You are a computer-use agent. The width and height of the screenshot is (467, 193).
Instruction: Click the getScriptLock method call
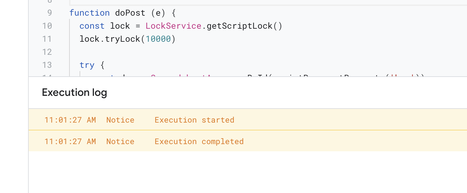[239, 26]
